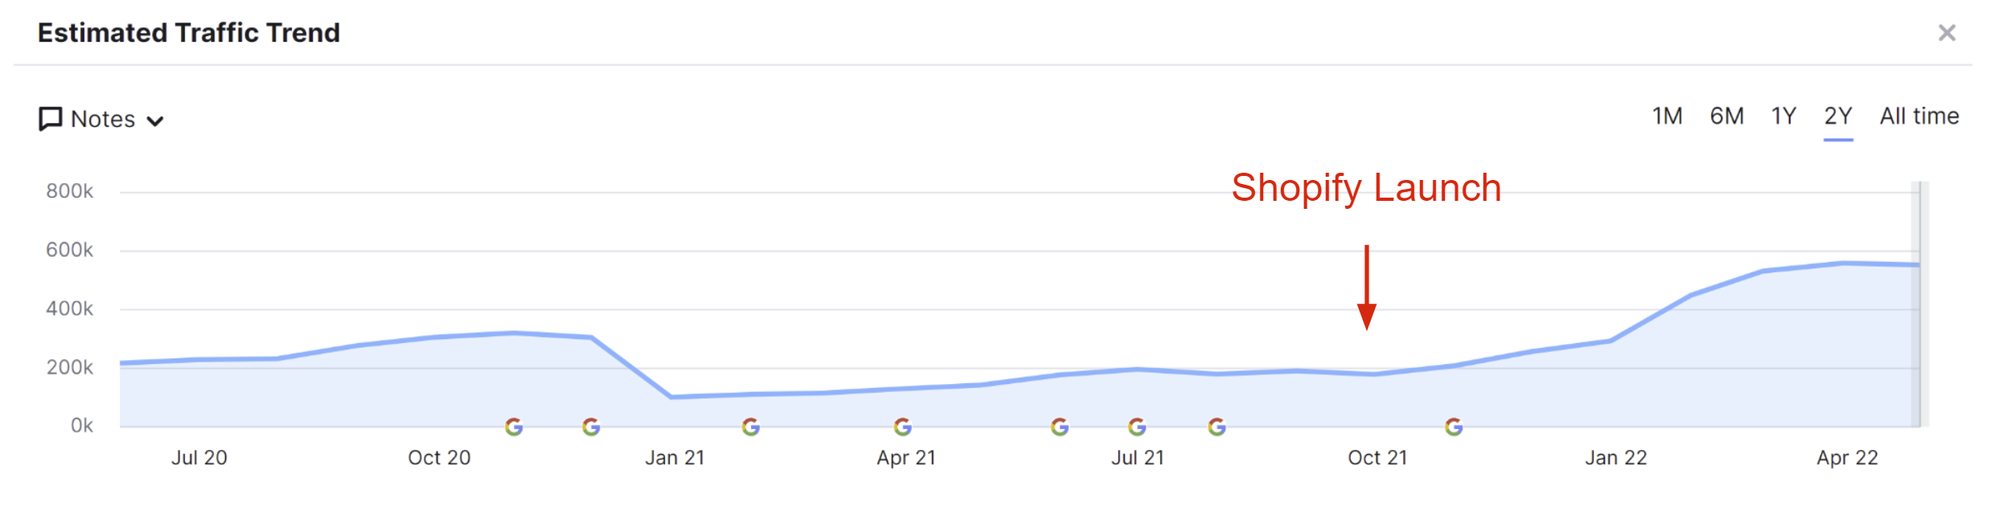This screenshot has width=1990, height=515.
Task: Expand the Notes dropdown chevron
Action: point(155,121)
